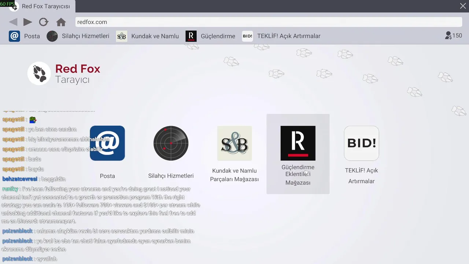Reload the page with the refresh icon
Viewport: 469px width, 264px height.
coord(44,22)
